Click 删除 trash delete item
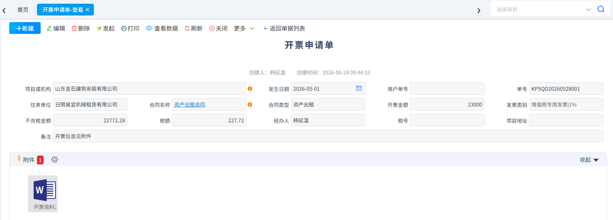The image size is (613, 220). tap(81, 28)
